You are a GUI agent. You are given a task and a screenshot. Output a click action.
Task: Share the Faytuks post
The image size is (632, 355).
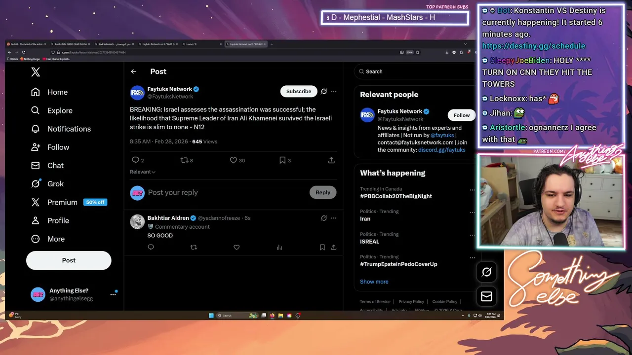coord(331,160)
